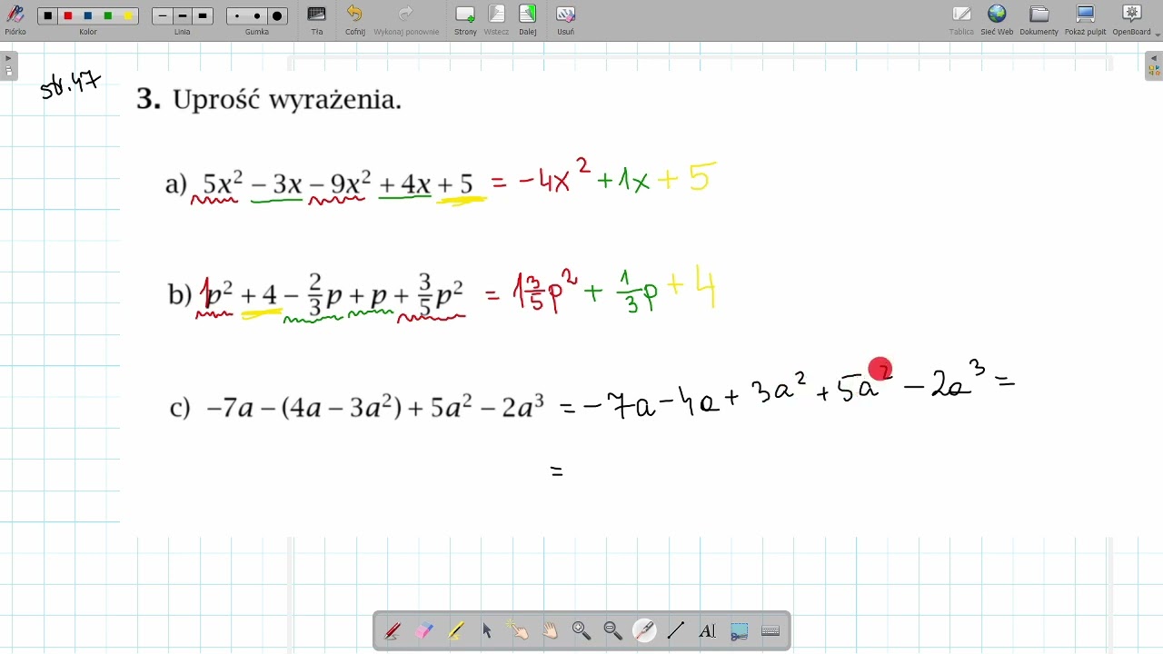The height and width of the screenshot is (654, 1163).
Task: Choose the blue pen color
Action: tap(88, 16)
